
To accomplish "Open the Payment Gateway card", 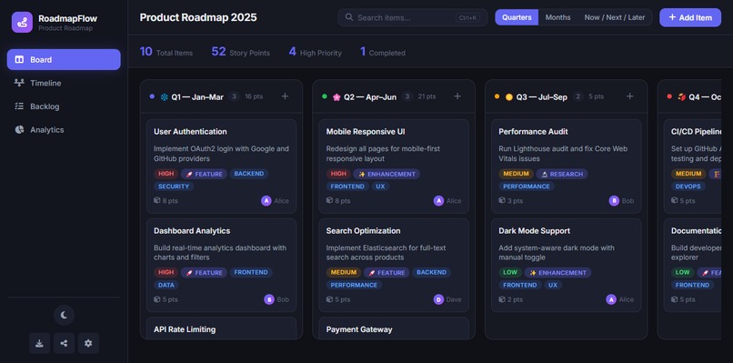I will 394,328.
